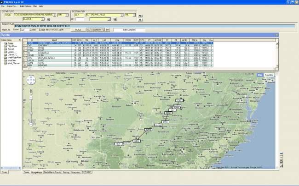Open the DEP/ARR tab
The width and height of the screenshot is (299, 186).
87,172
